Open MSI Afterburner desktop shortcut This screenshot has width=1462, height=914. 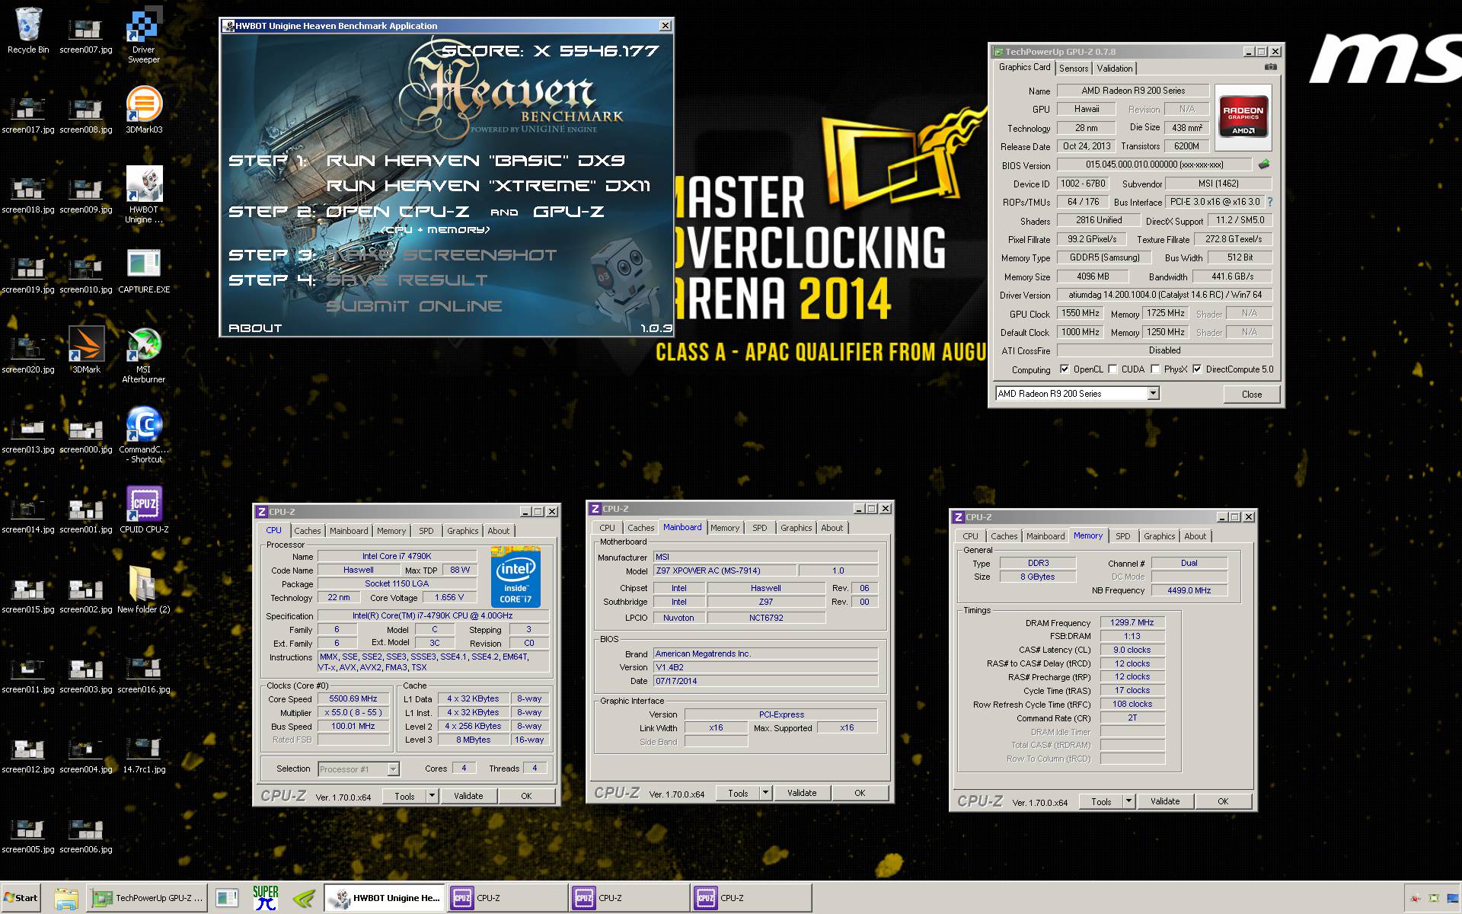(143, 355)
